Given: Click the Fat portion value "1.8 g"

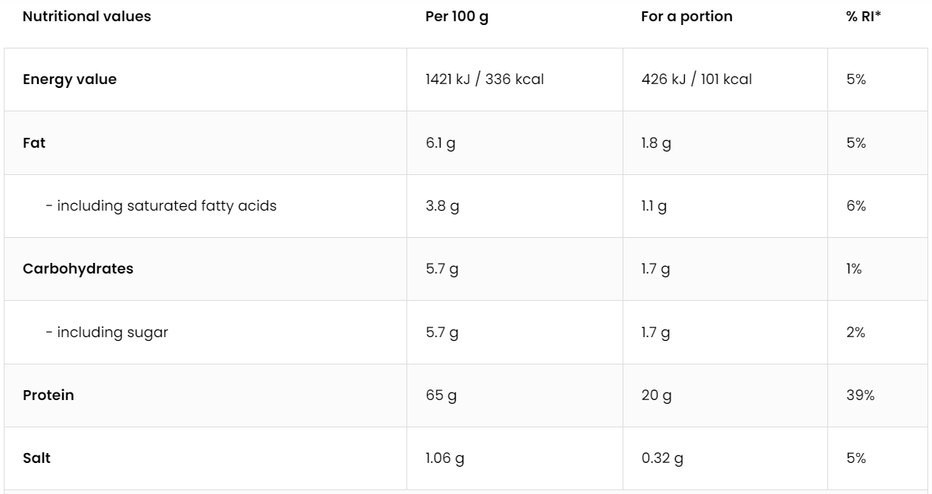Looking at the screenshot, I should (656, 142).
